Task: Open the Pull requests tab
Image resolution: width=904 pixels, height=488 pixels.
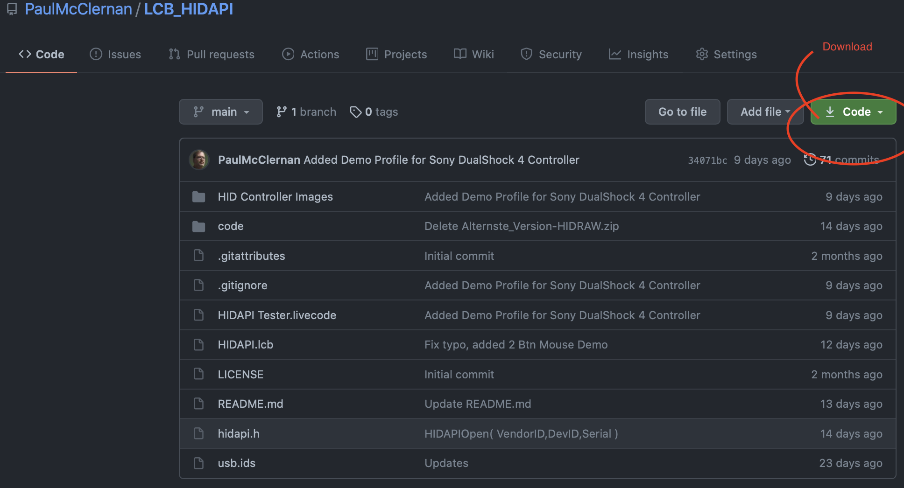Action: pyautogui.click(x=212, y=55)
